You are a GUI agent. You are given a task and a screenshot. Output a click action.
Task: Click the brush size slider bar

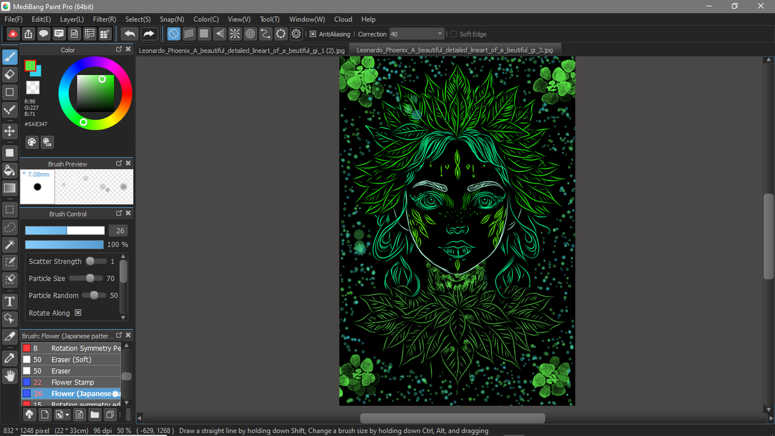coord(65,231)
